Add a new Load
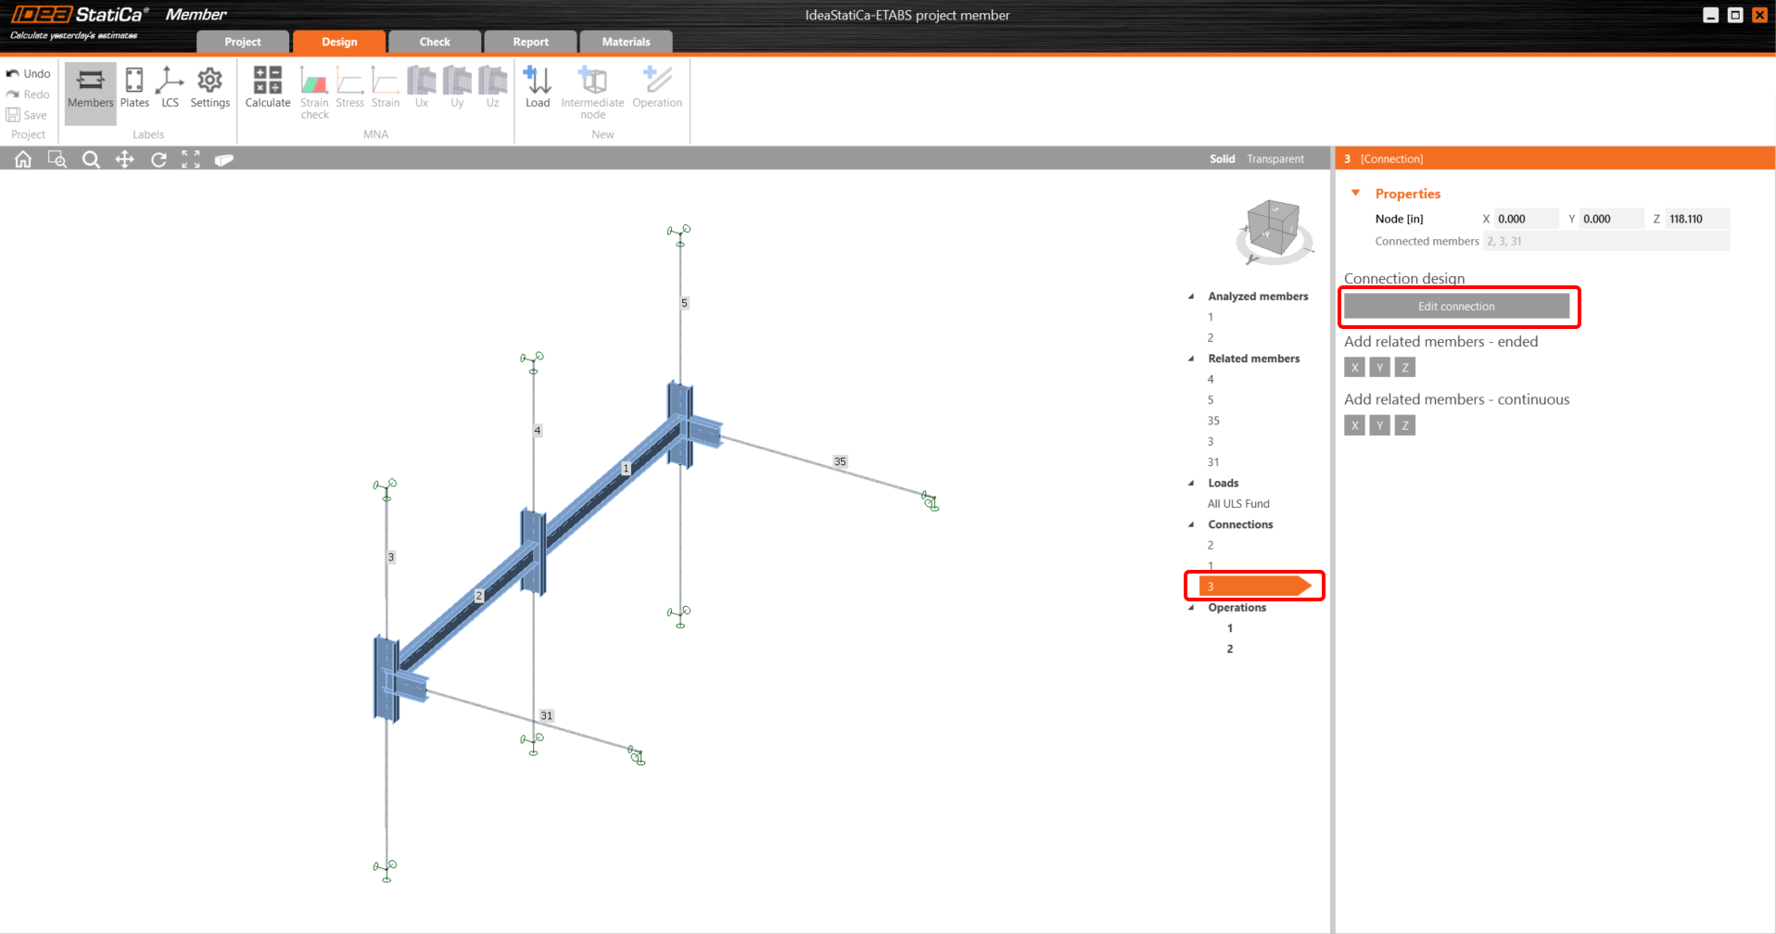Viewport: 1776px width, 934px height. point(538,88)
